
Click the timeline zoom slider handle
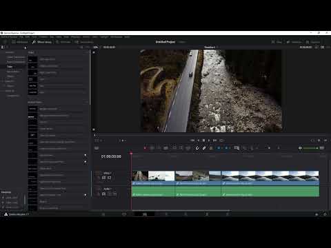269,148
